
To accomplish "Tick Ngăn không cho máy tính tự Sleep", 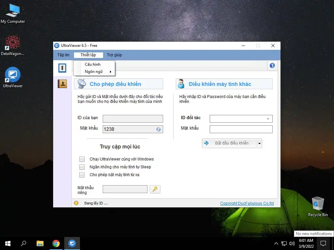I will 82,167.
